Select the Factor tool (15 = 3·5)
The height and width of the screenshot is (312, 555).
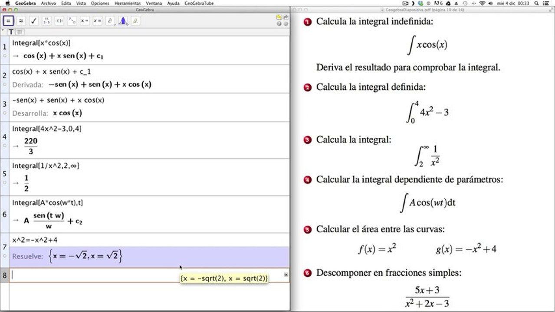(46, 20)
